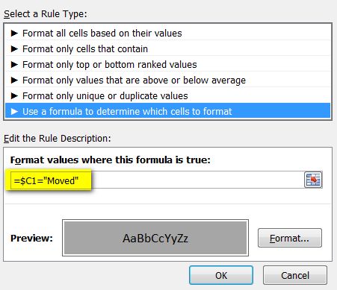Click the 'Select a Rule Type' label

[46, 14]
